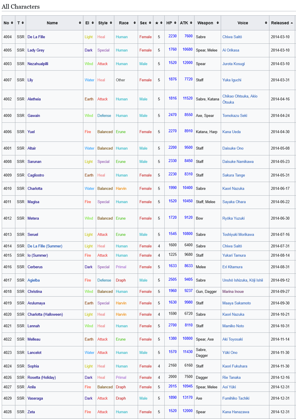Sort by HP column arrows
Viewport: 296px width, 419px height.
click(175, 23)
